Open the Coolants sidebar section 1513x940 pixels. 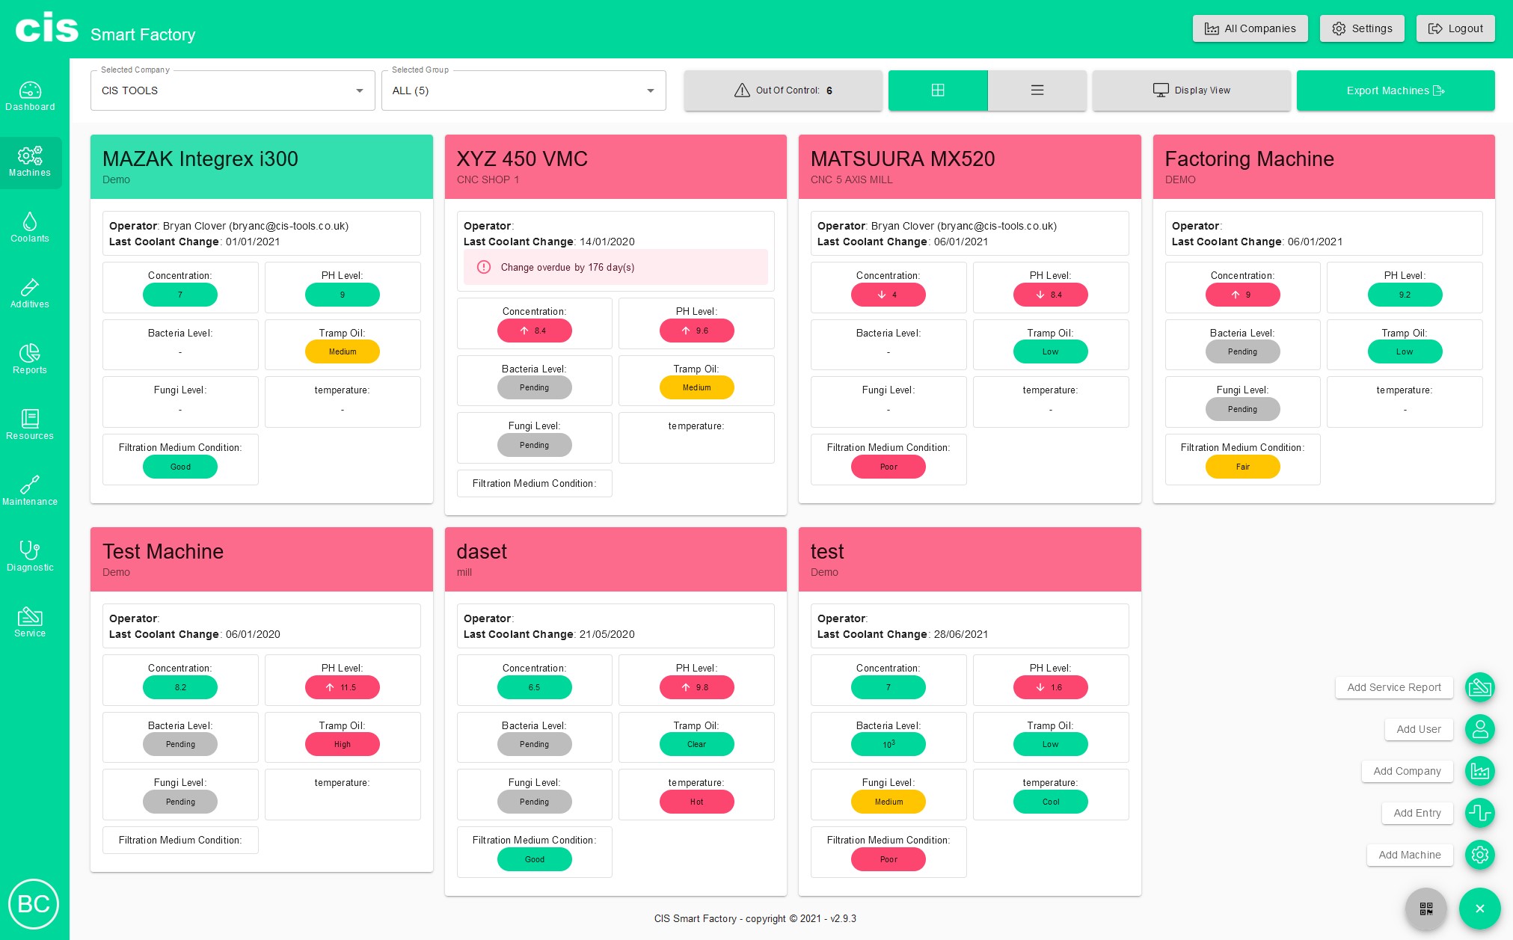click(30, 227)
